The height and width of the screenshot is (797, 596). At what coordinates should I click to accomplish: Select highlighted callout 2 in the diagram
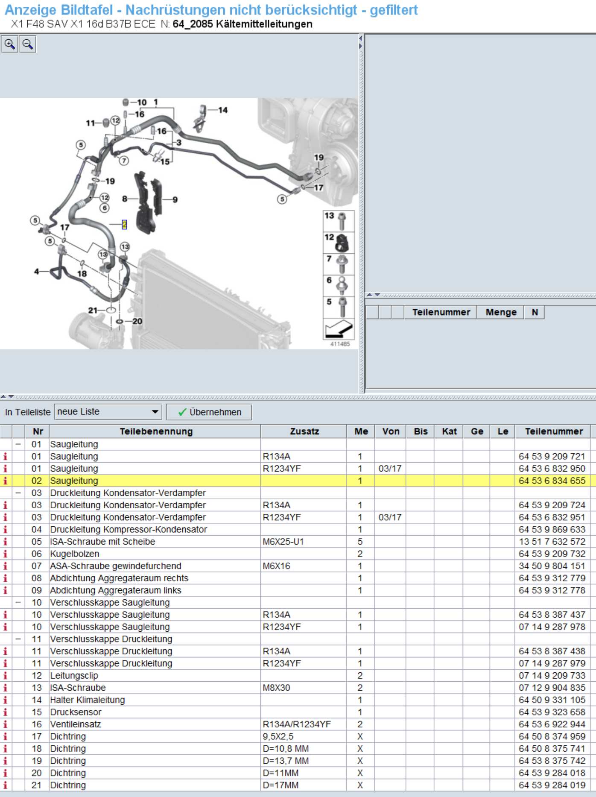click(x=124, y=225)
